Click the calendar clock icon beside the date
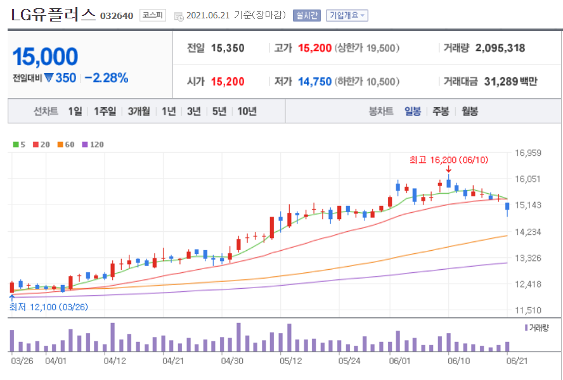This screenshot has width=563, height=380. click(179, 16)
